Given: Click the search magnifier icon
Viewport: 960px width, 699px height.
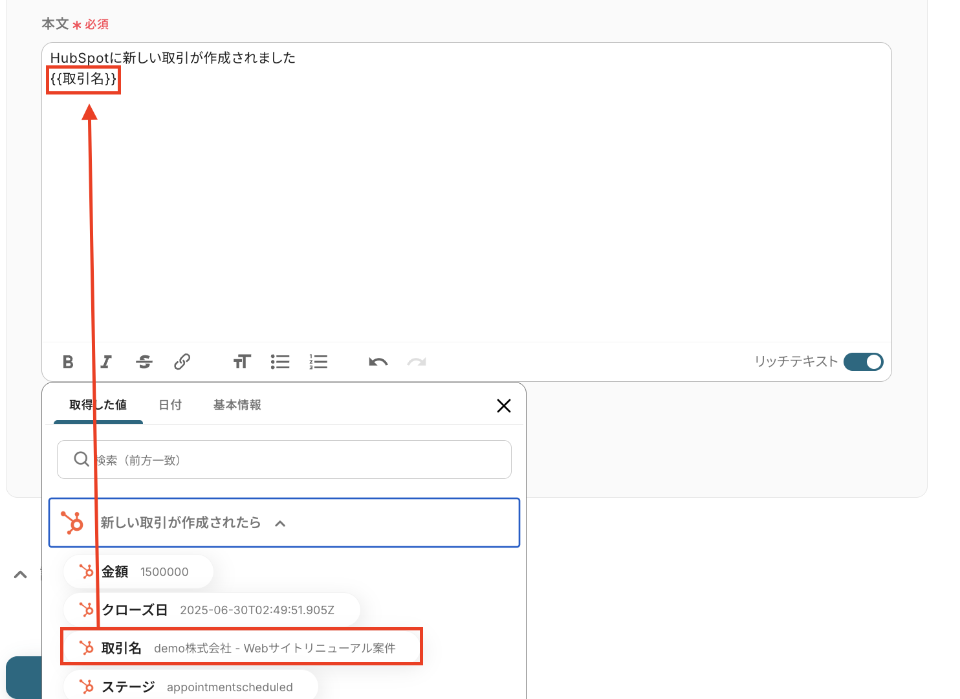Looking at the screenshot, I should [82, 459].
